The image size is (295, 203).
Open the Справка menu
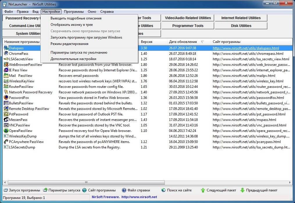click(107, 12)
